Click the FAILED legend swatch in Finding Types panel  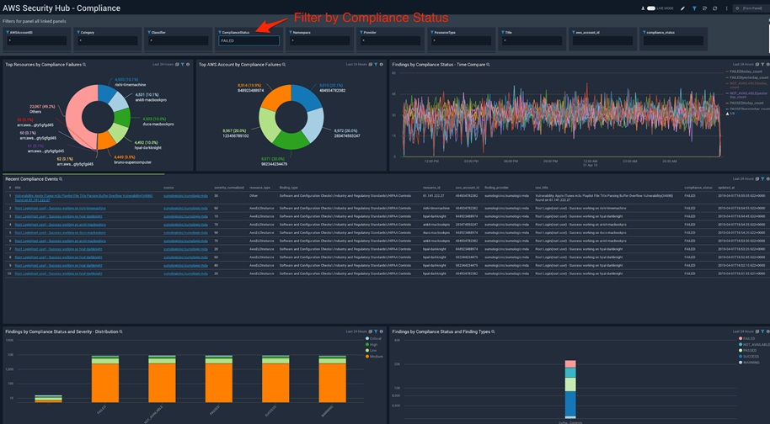coord(741,339)
